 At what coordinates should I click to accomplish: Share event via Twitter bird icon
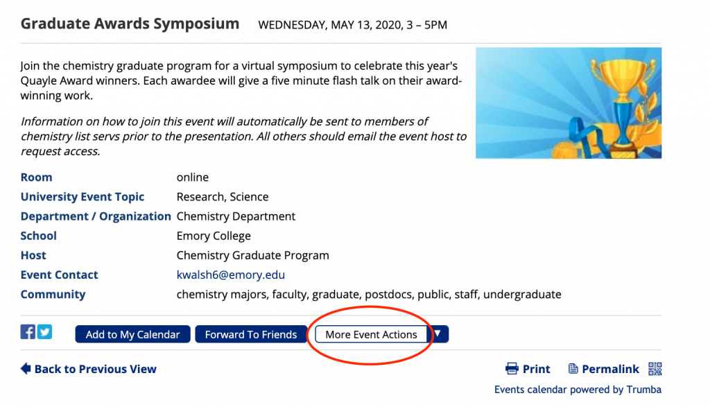(x=44, y=332)
